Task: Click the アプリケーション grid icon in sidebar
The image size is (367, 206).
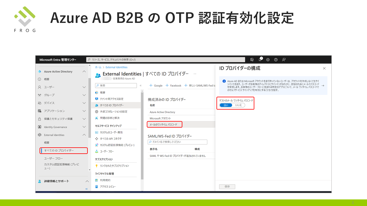Action: (x=40, y=111)
